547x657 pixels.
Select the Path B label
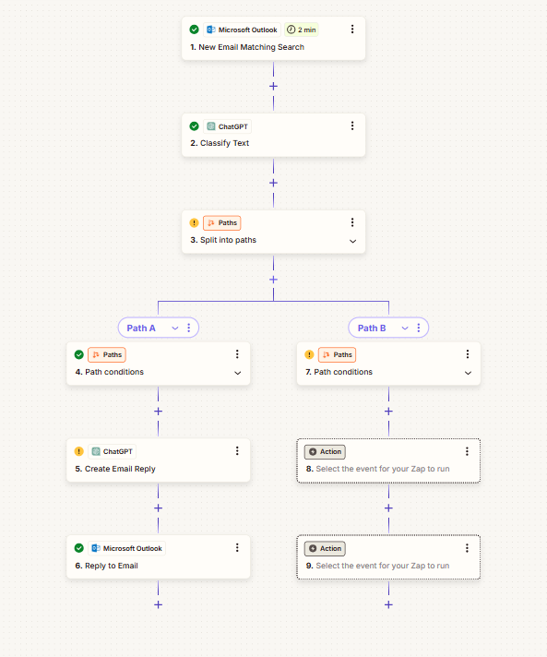(x=372, y=328)
